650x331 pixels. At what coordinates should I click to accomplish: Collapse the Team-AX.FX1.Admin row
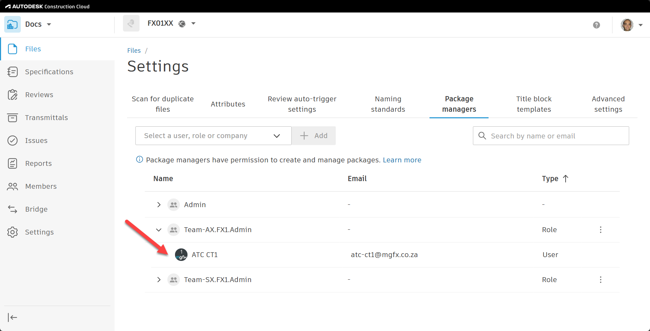click(159, 230)
